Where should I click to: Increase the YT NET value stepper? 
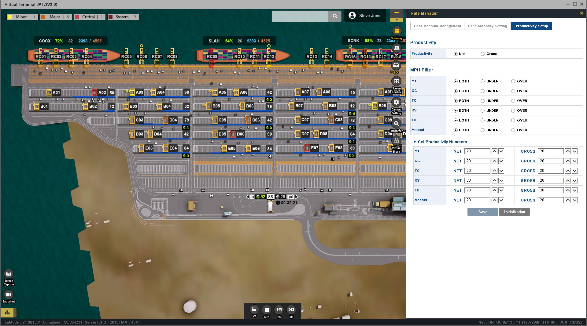tap(494, 151)
